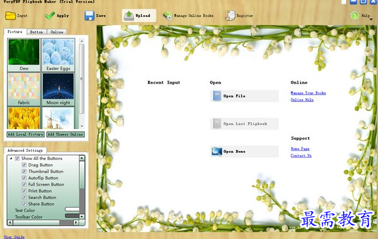The image size is (378, 239).
Task: Toggle the Print Button checkbox
Action: click(24, 191)
